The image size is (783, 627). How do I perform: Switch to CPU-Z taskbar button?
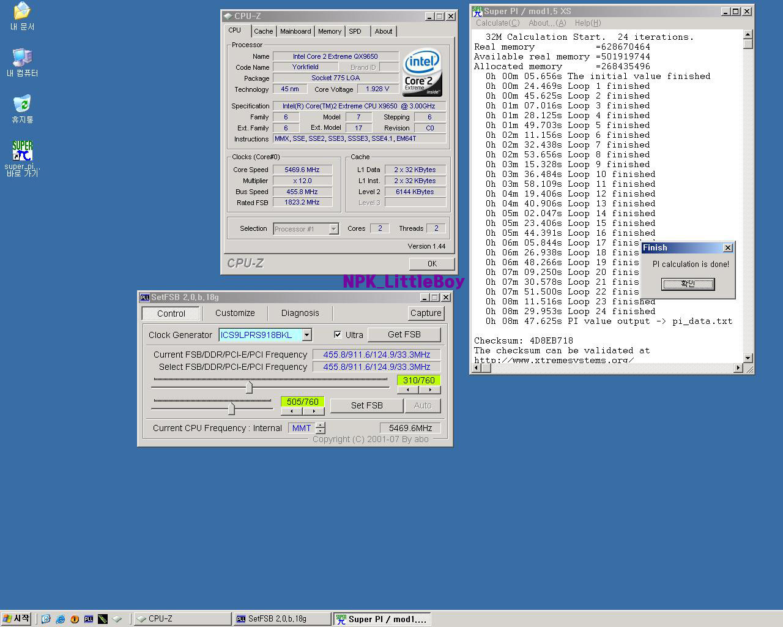tap(183, 619)
